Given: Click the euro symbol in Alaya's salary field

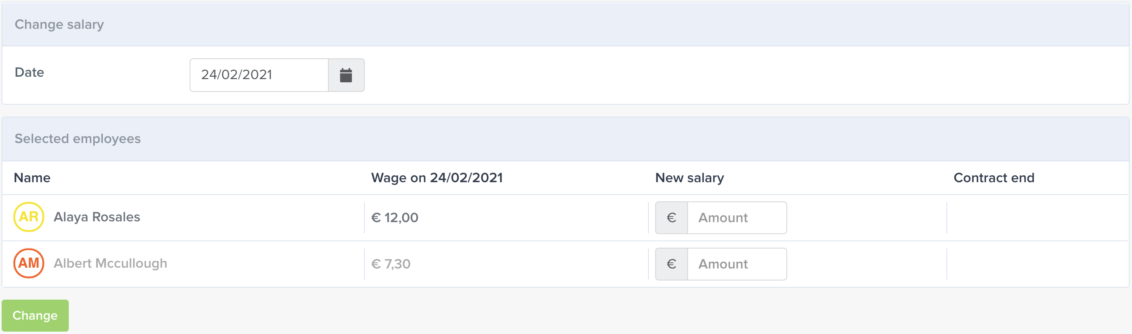Looking at the screenshot, I should point(671,218).
